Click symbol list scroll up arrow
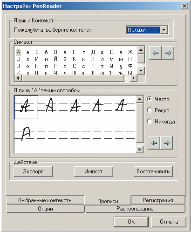Viewport: 191px width, 232px height. (x=141, y=50)
